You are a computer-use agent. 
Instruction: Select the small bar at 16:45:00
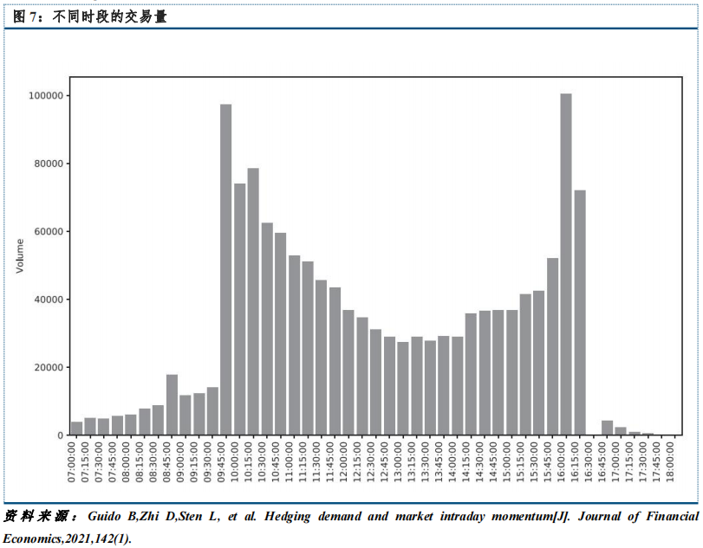pos(607,428)
